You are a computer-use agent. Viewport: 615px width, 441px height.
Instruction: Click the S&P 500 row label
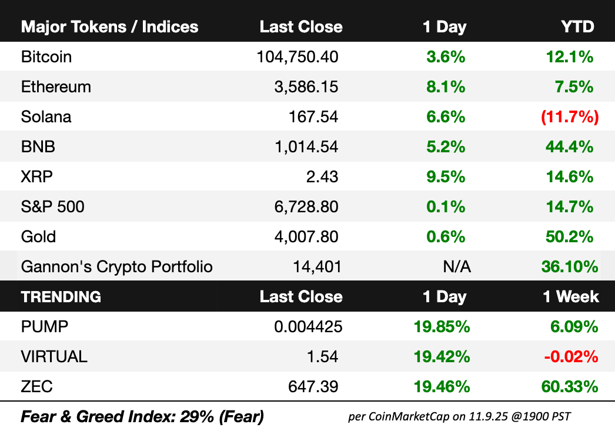(x=53, y=207)
